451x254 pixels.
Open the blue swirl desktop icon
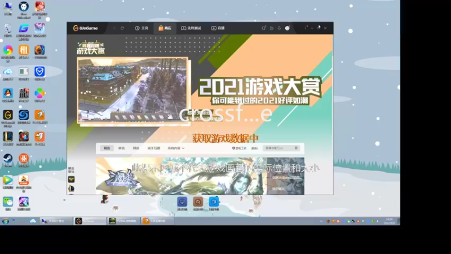pos(24,117)
